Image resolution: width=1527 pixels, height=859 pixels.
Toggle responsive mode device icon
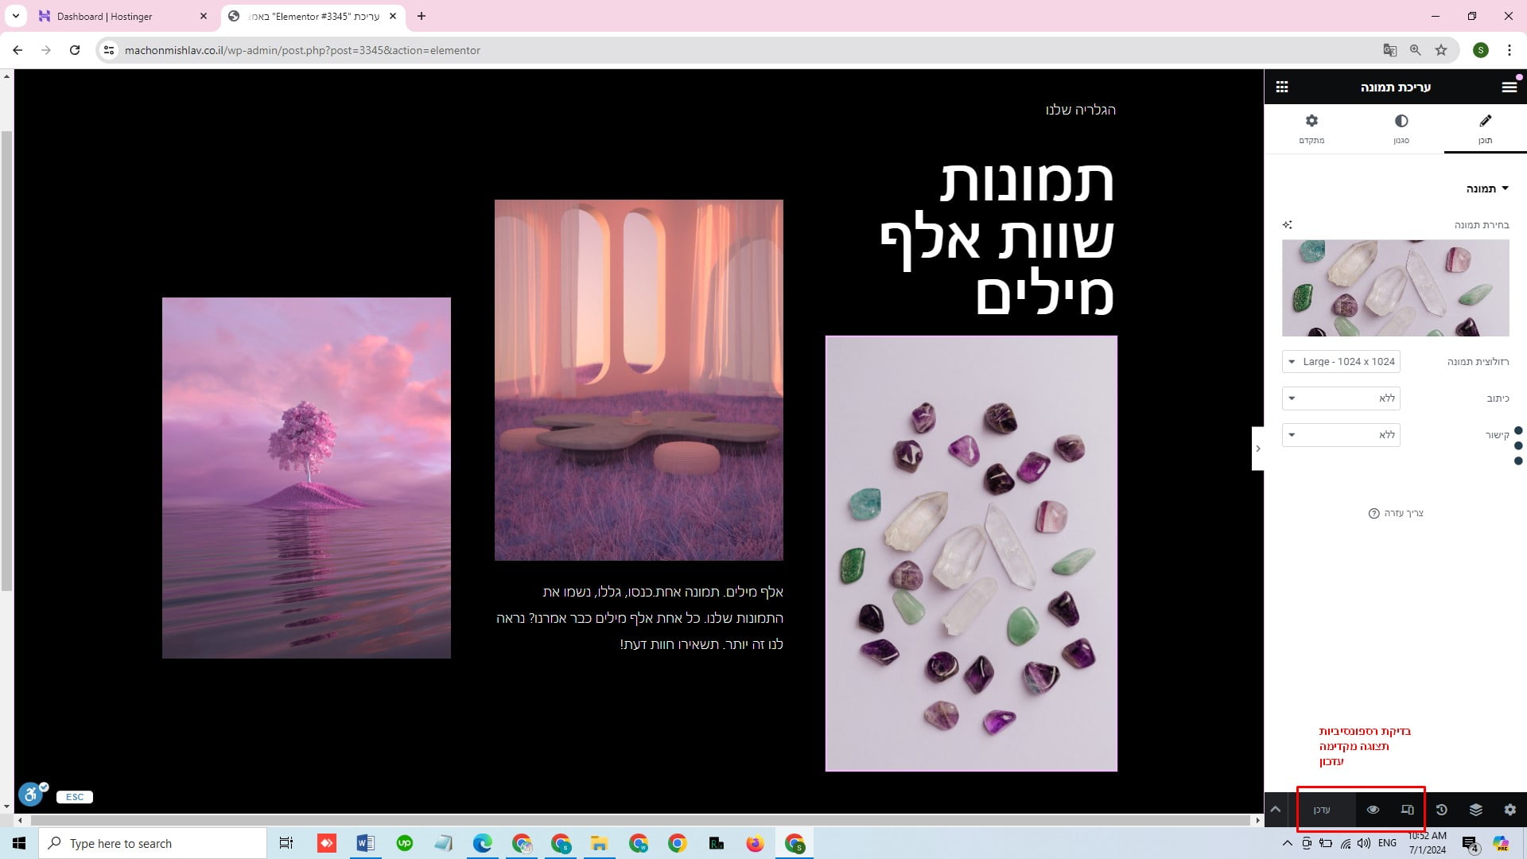[1407, 810]
